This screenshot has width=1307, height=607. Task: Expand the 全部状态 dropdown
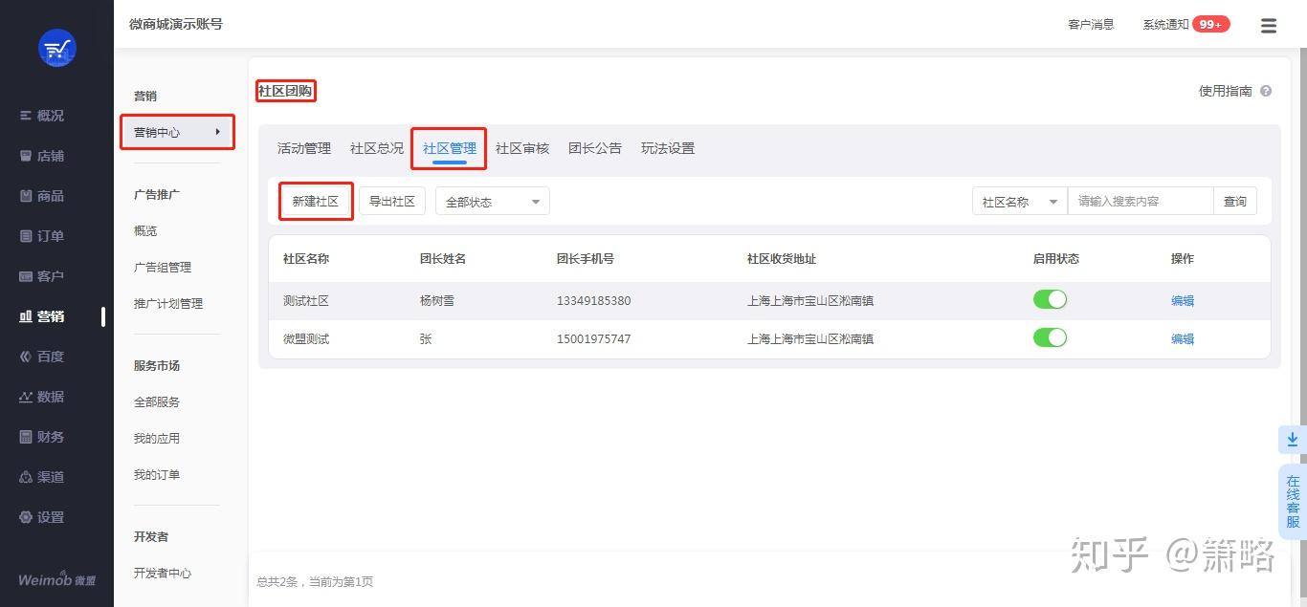[x=493, y=202]
